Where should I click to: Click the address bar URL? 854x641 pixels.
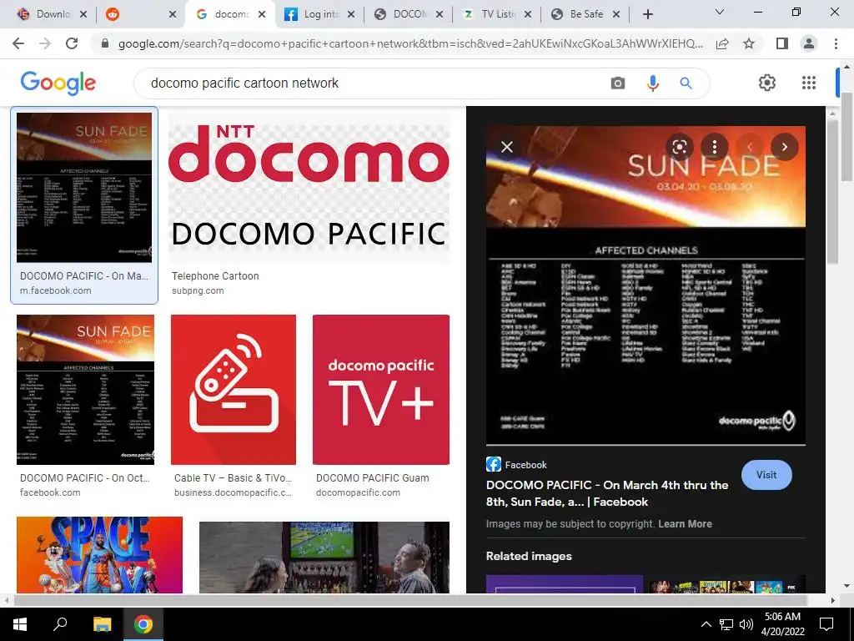(x=410, y=43)
